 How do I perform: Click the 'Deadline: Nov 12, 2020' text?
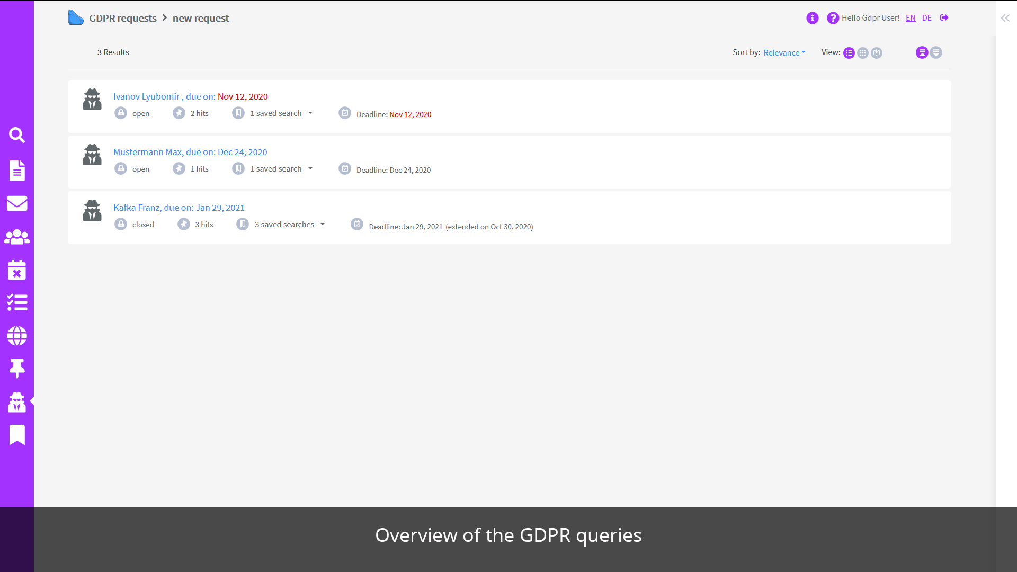pyautogui.click(x=394, y=114)
